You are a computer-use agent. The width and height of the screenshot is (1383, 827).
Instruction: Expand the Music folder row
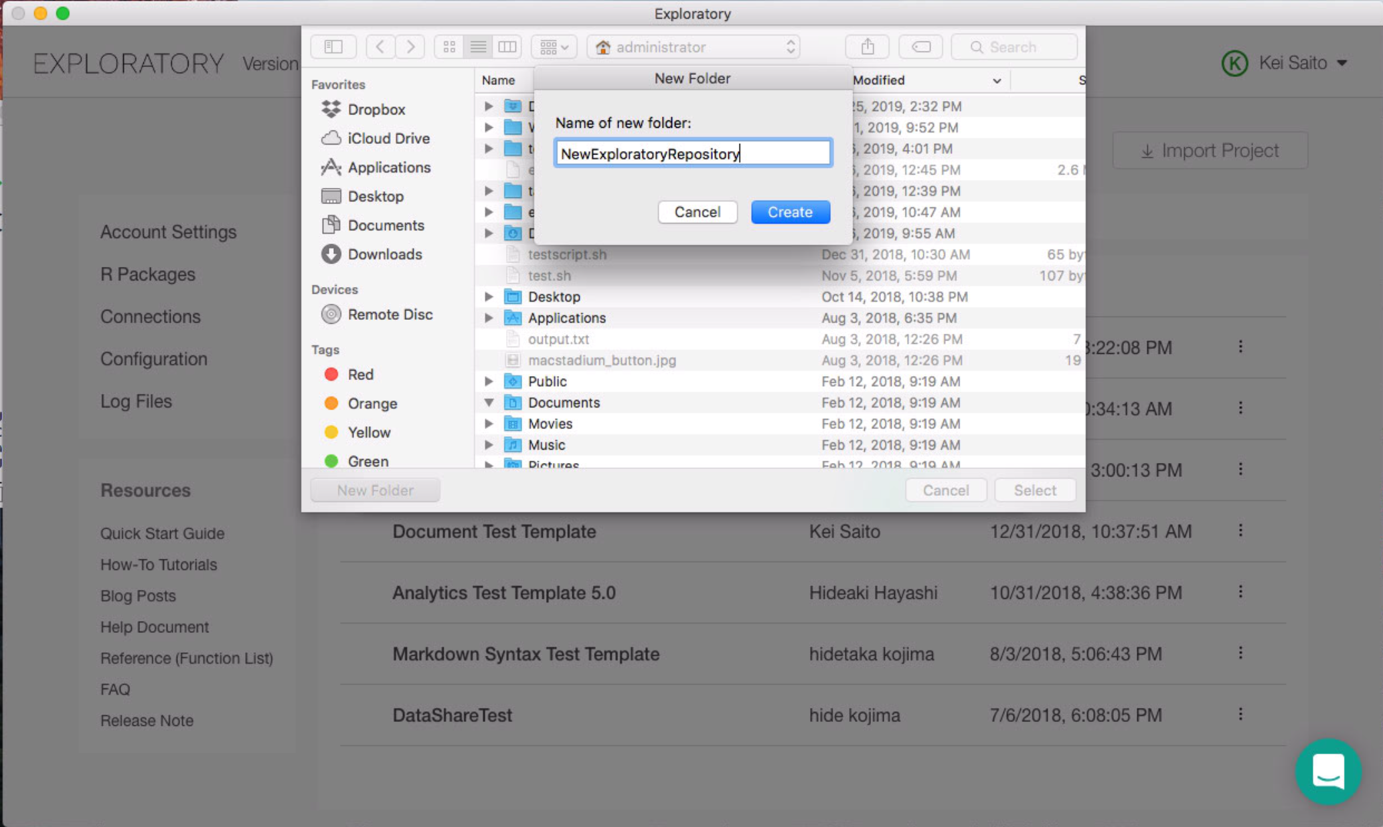pyautogui.click(x=489, y=445)
